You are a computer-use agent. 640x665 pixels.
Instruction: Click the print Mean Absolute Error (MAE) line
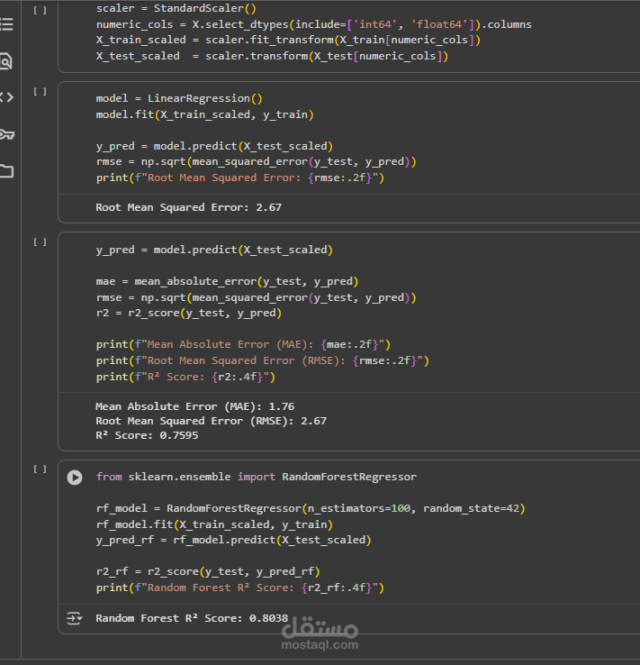(x=243, y=344)
